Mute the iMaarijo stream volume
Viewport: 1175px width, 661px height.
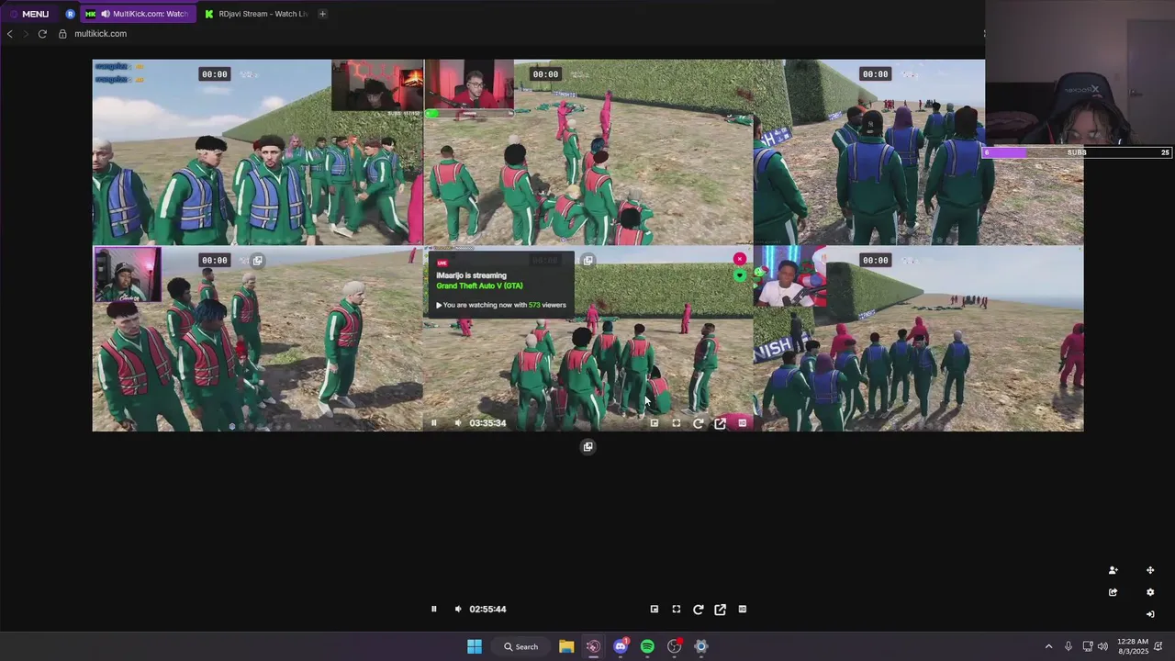458,423
